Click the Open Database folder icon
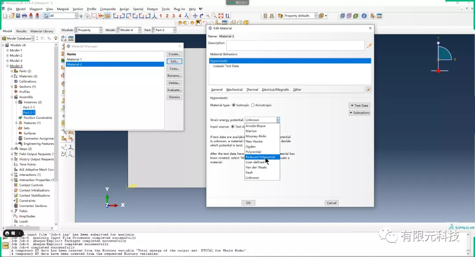The width and height of the screenshot is (475, 257). click(11, 15)
